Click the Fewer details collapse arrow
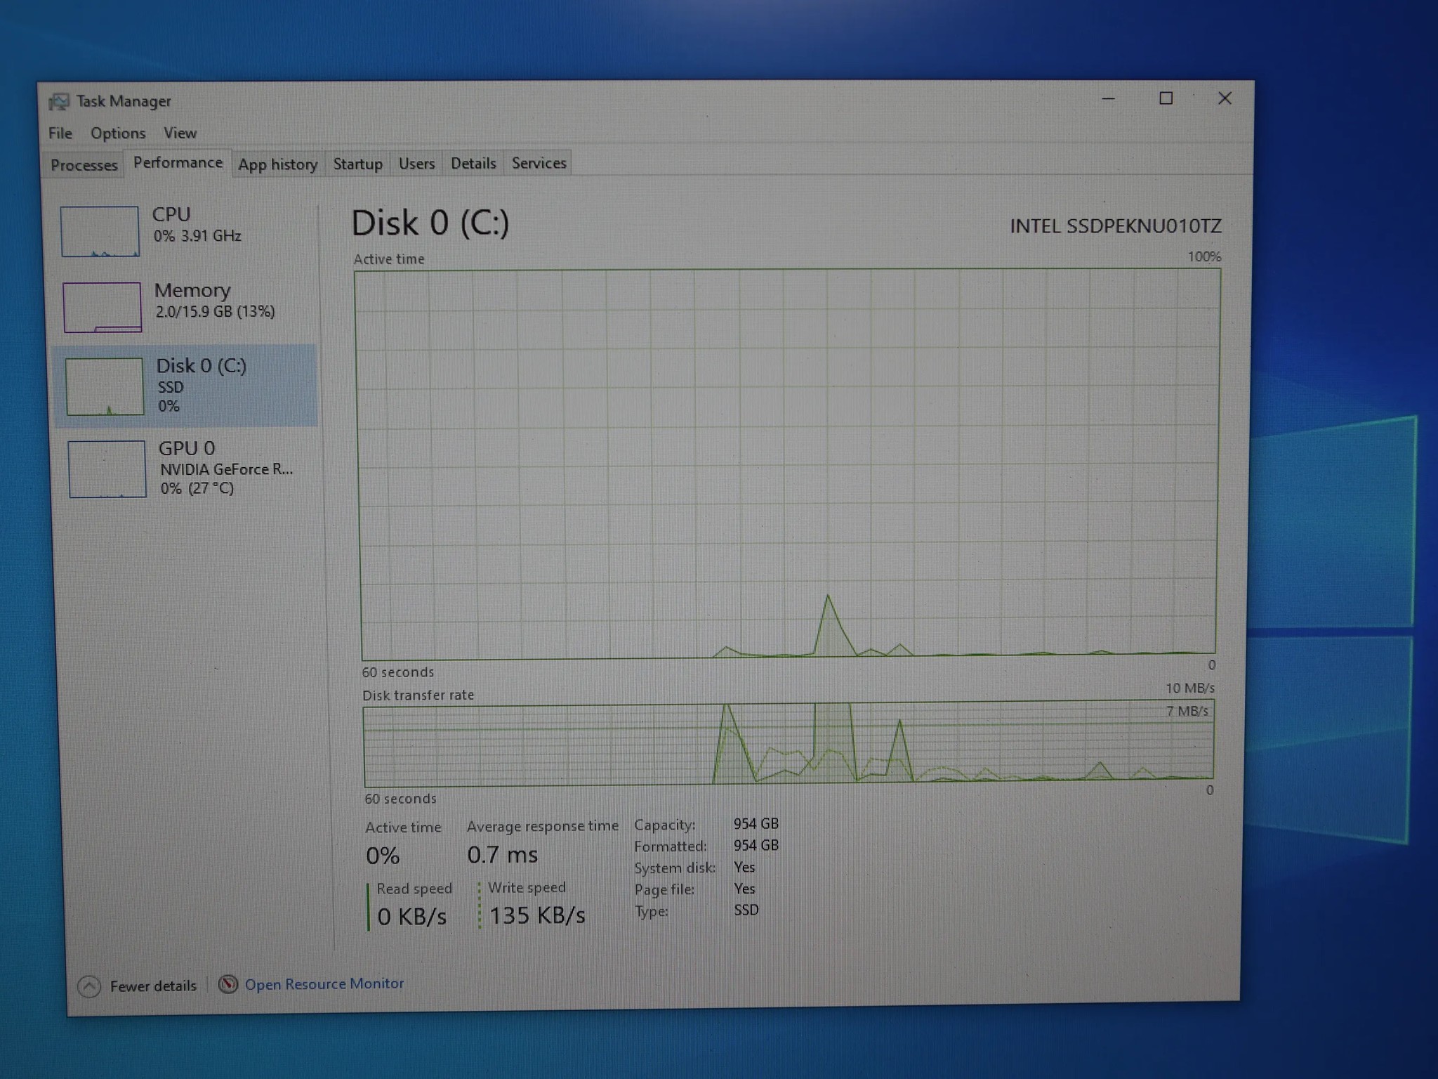Viewport: 1438px width, 1079px height. [x=89, y=986]
